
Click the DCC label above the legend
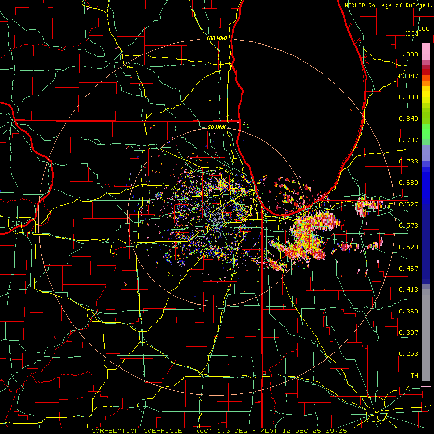423,29
